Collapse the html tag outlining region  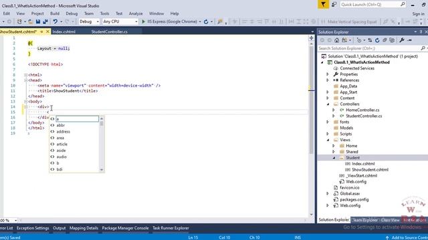(25, 75)
